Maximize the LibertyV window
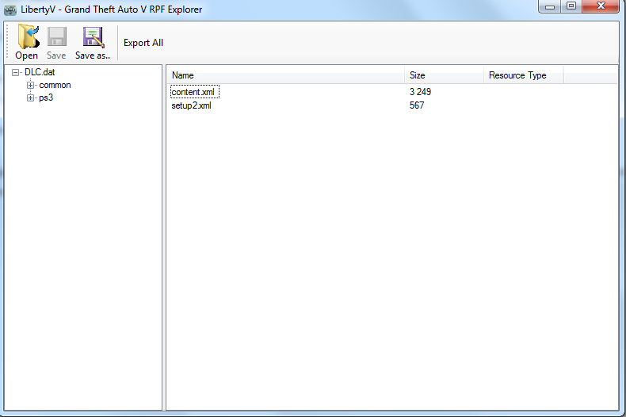 pyautogui.click(x=571, y=6)
